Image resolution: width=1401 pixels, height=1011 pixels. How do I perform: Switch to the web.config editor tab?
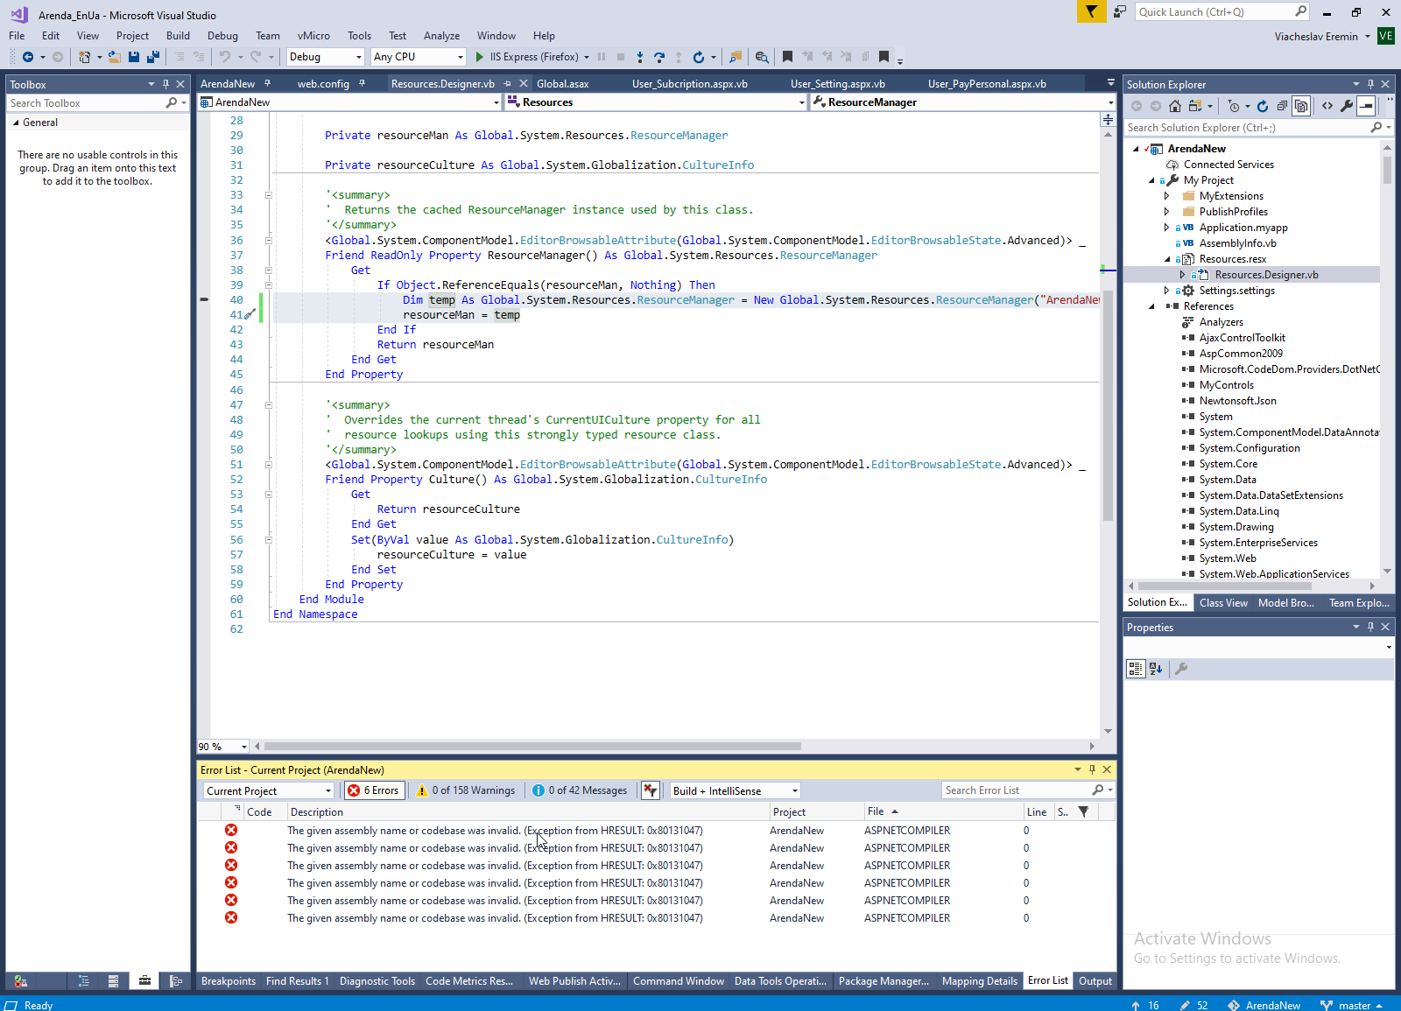(323, 84)
